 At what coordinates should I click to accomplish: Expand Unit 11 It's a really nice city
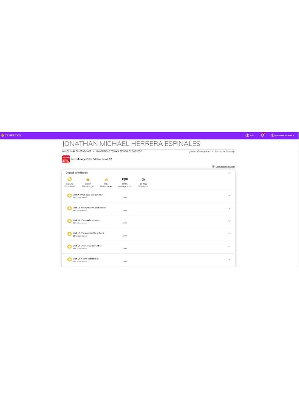(x=229, y=221)
